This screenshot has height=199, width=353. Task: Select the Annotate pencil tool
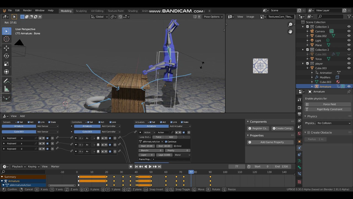coord(6,81)
